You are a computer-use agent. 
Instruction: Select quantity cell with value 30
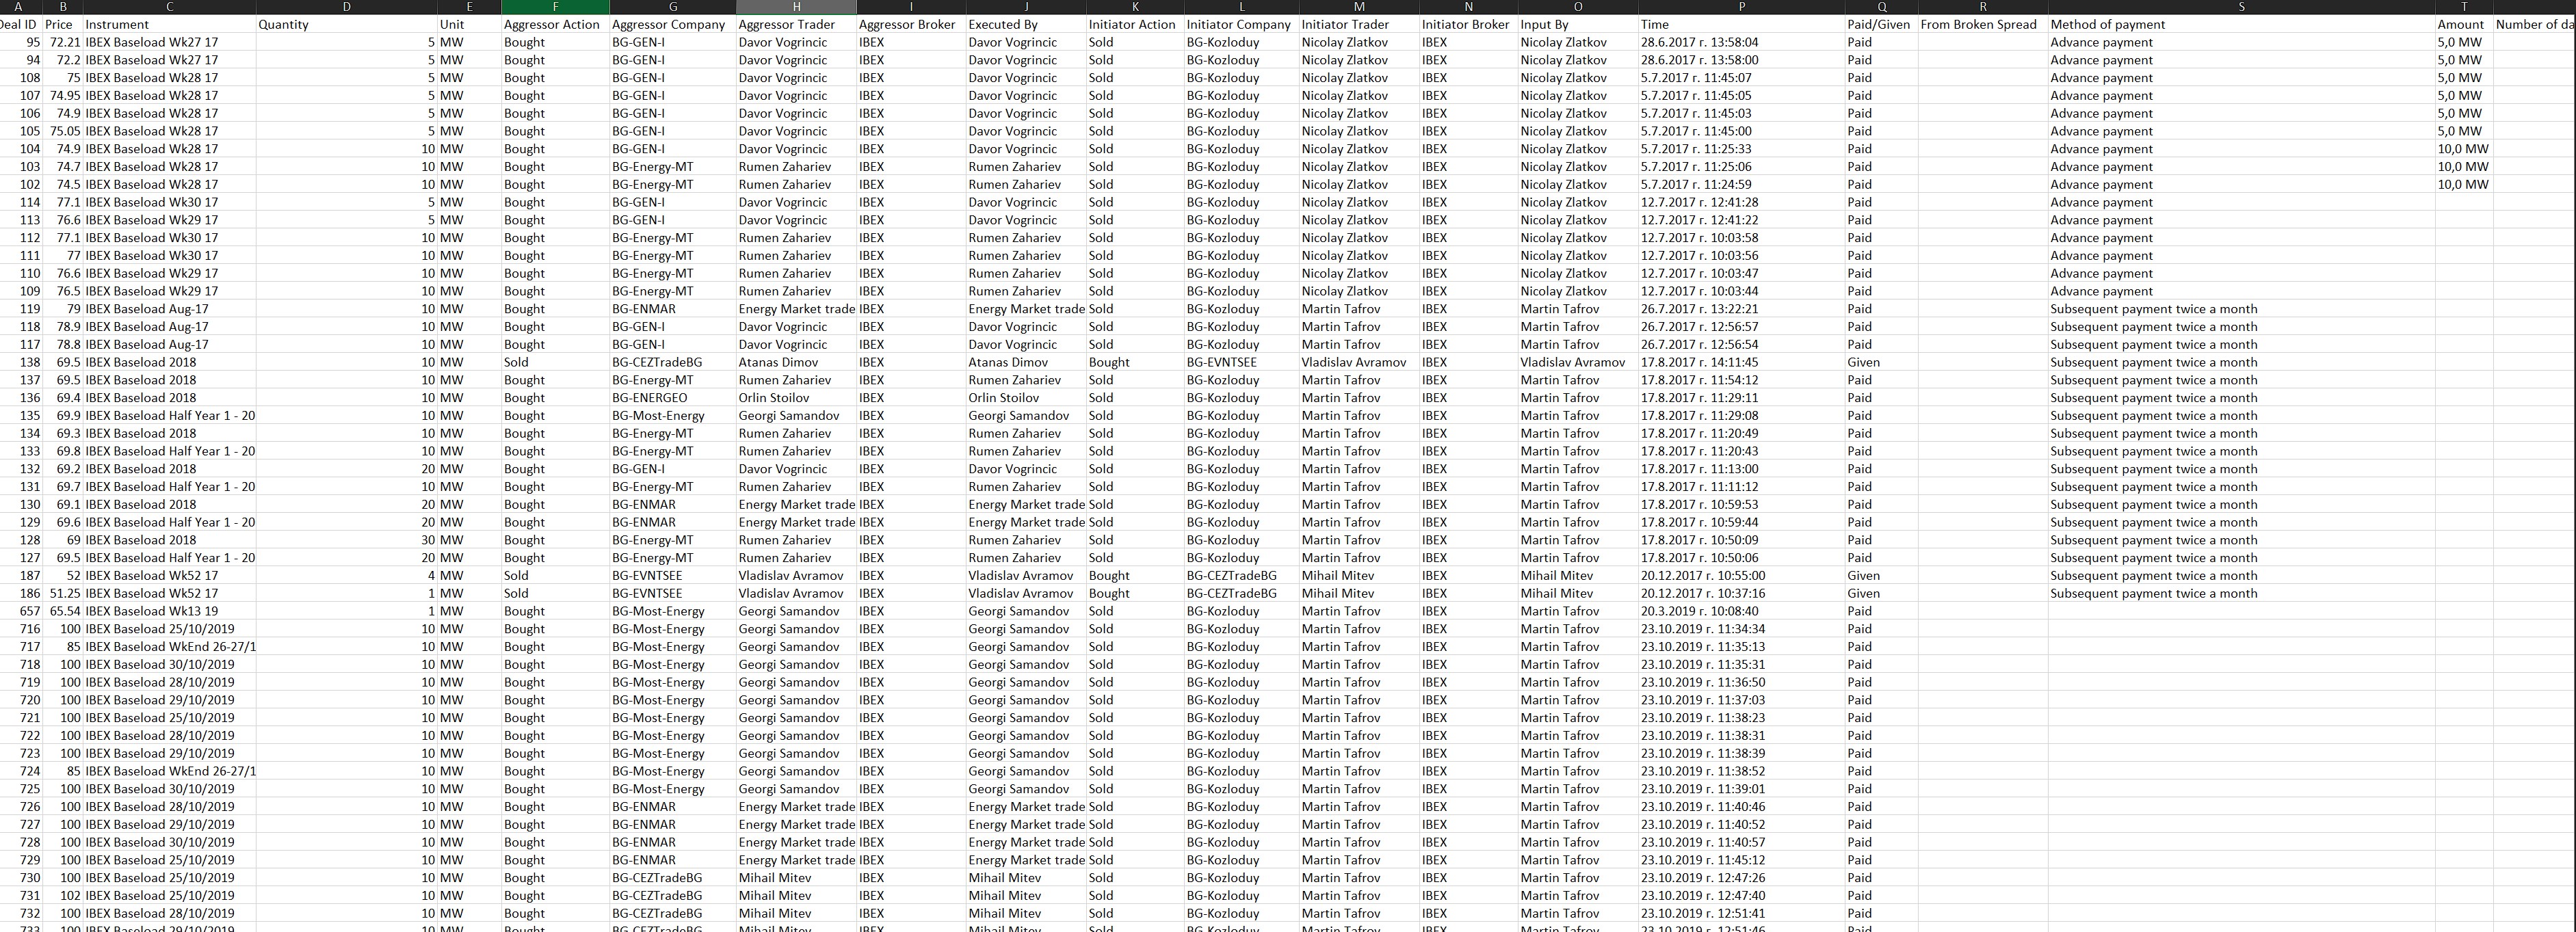tap(346, 540)
